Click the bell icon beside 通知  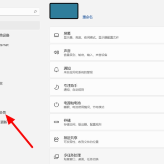pyautogui.click(x=56, y=70)
